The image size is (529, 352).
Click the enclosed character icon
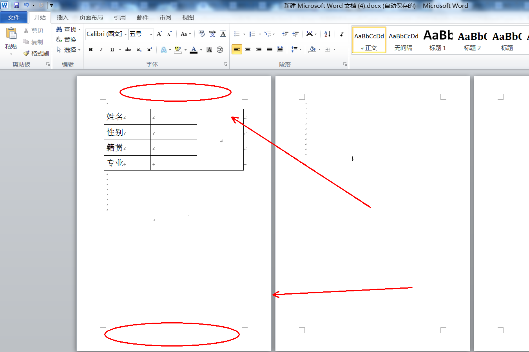tap(220, 50)
